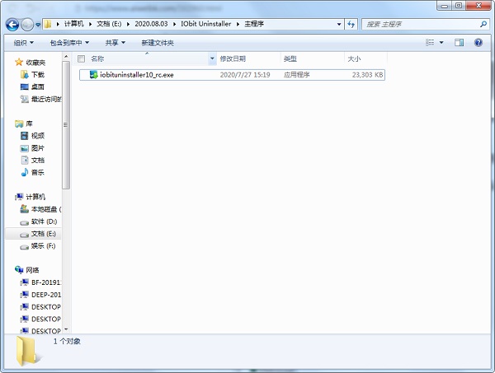Open 文档 (E:) drive in navigation pane
This screenshot has height=373, width=495.
(44, 234)
